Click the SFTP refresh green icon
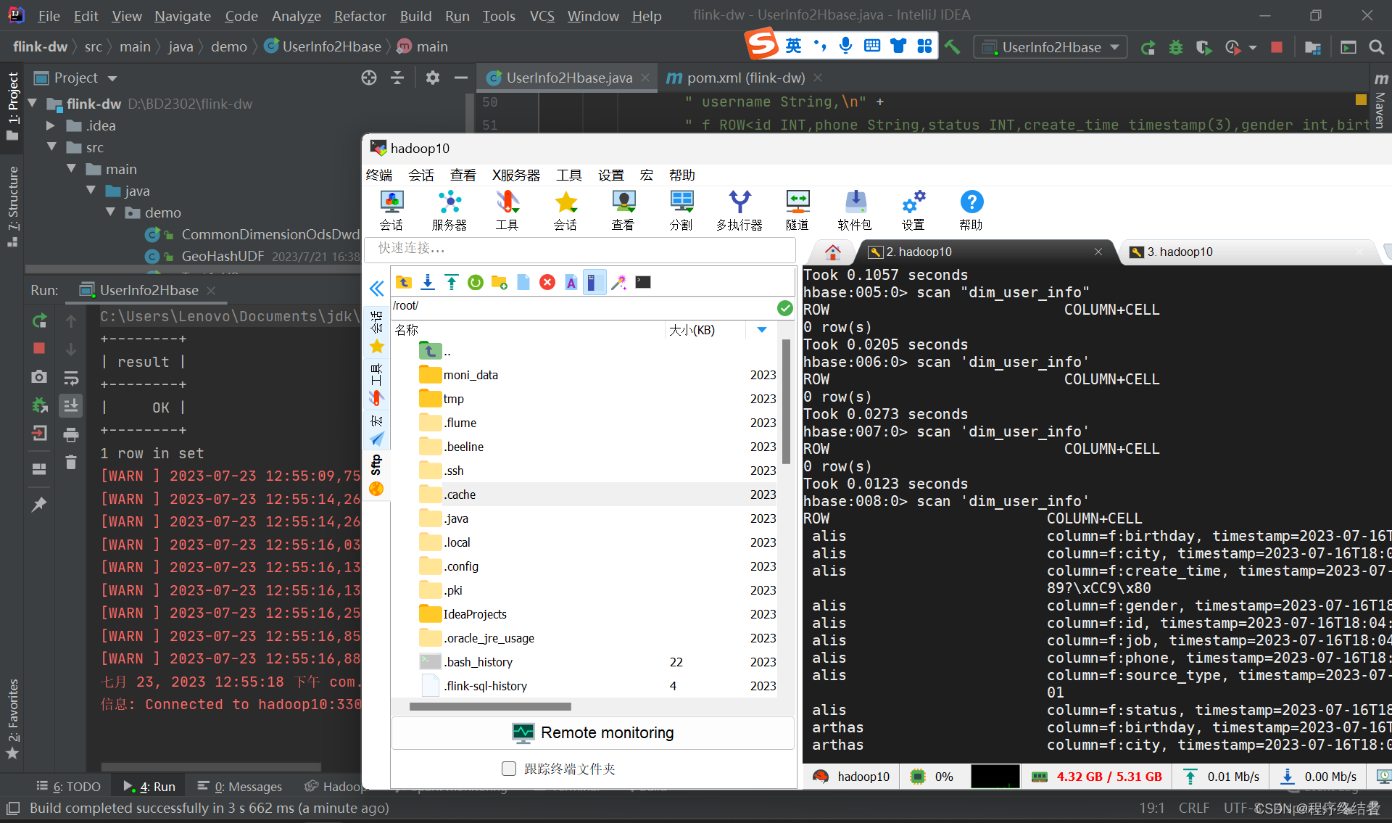 [476, 283]
